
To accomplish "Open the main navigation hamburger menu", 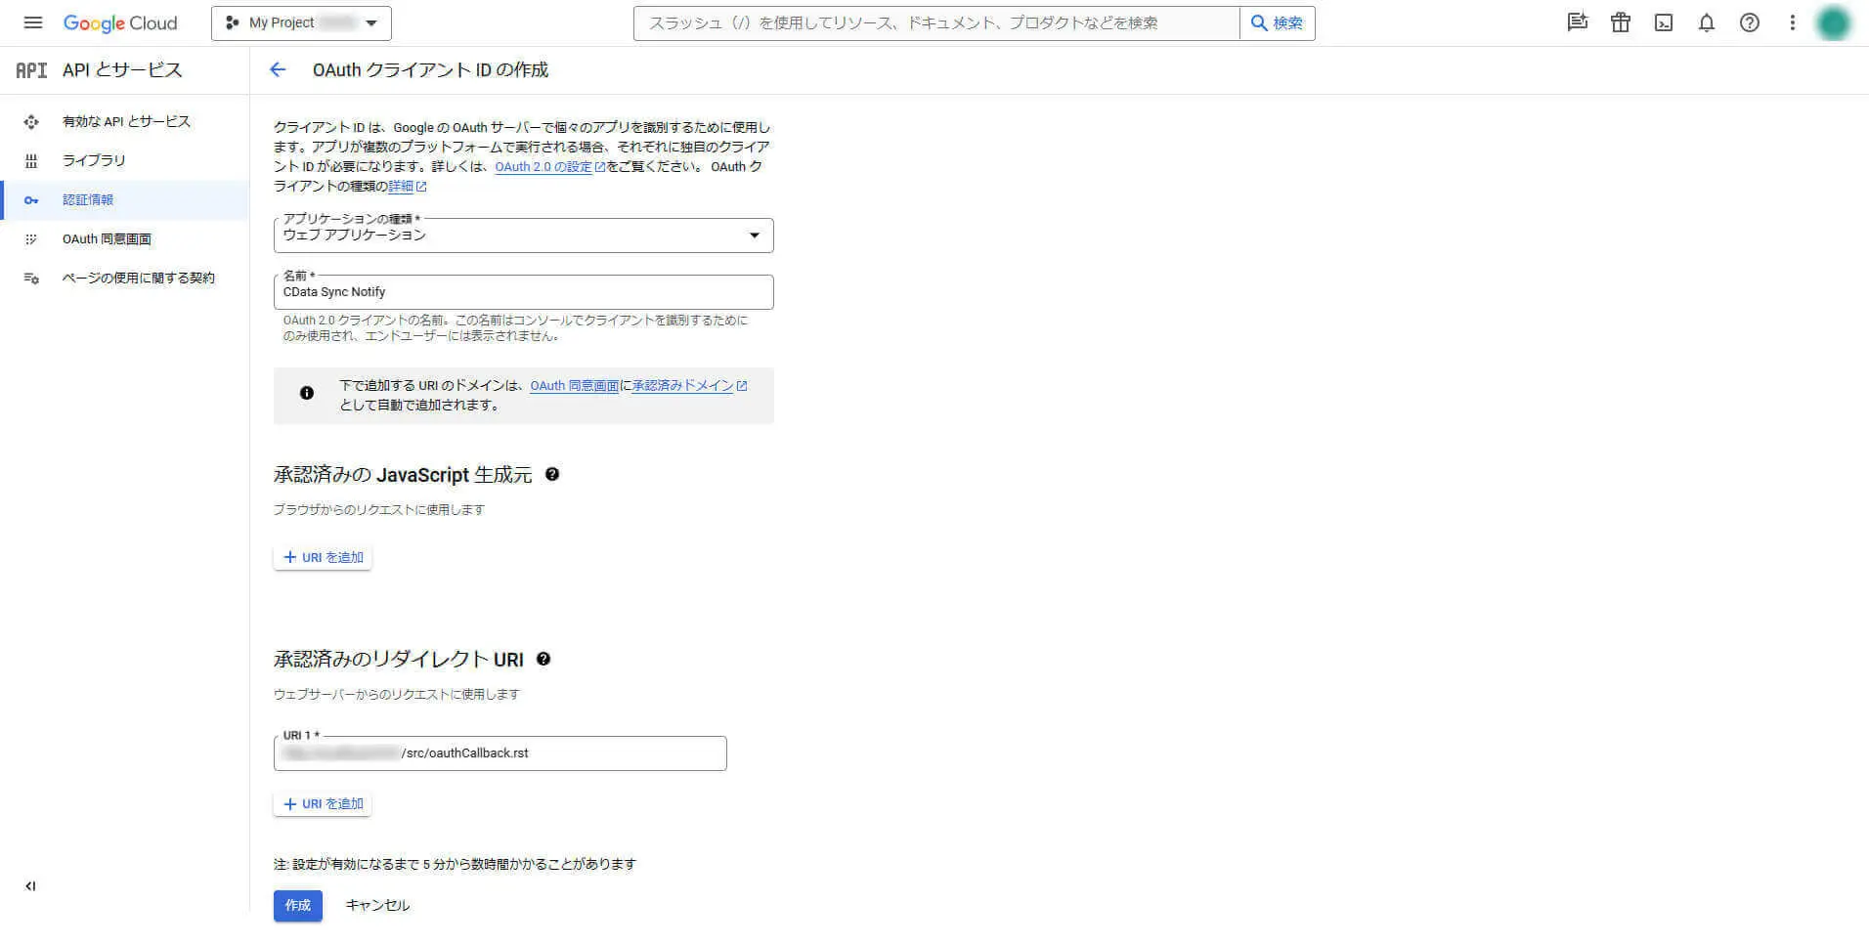I will tap(32, 22).
